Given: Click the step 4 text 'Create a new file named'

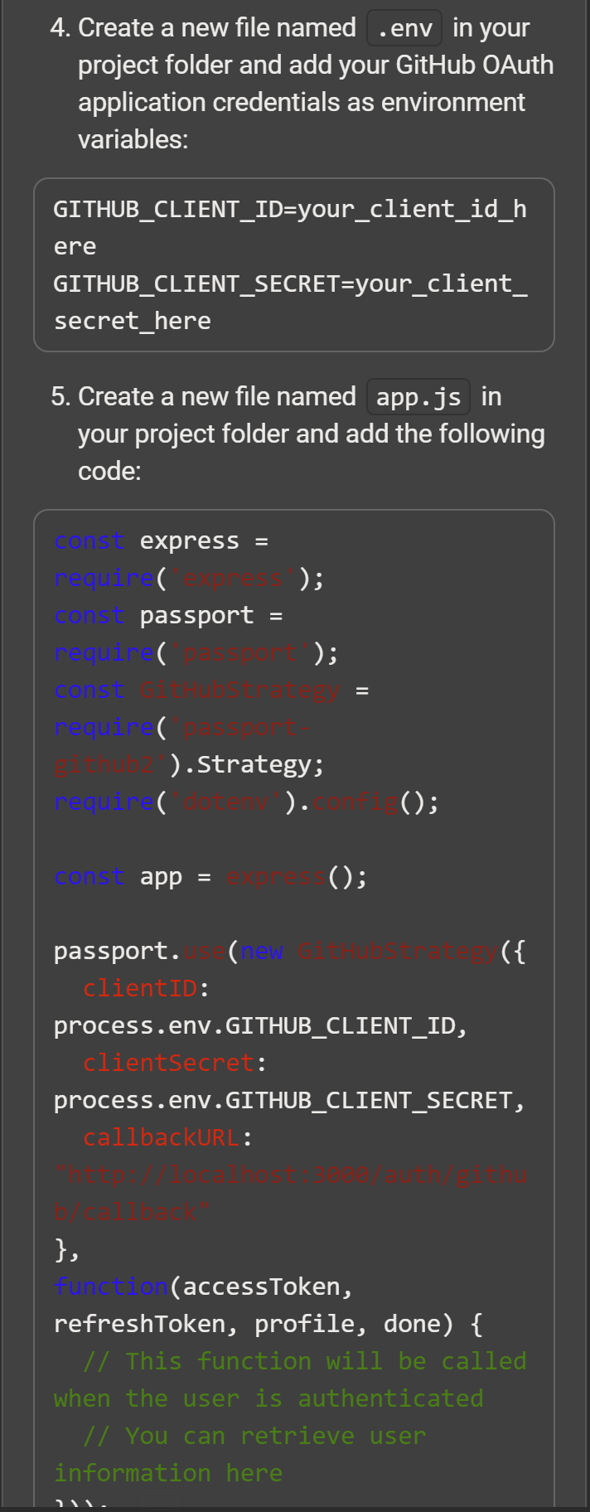Looking at the screenshot, I should (x=217, y=27).
